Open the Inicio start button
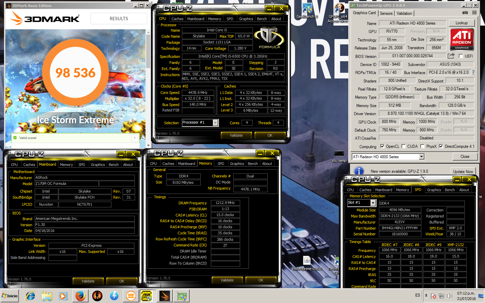The image size is (485, 303). (10, 296)
